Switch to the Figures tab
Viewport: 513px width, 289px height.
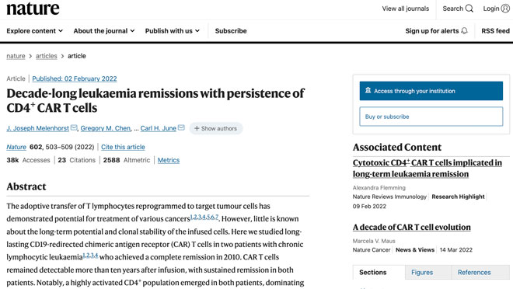click(x=422, y=273)
